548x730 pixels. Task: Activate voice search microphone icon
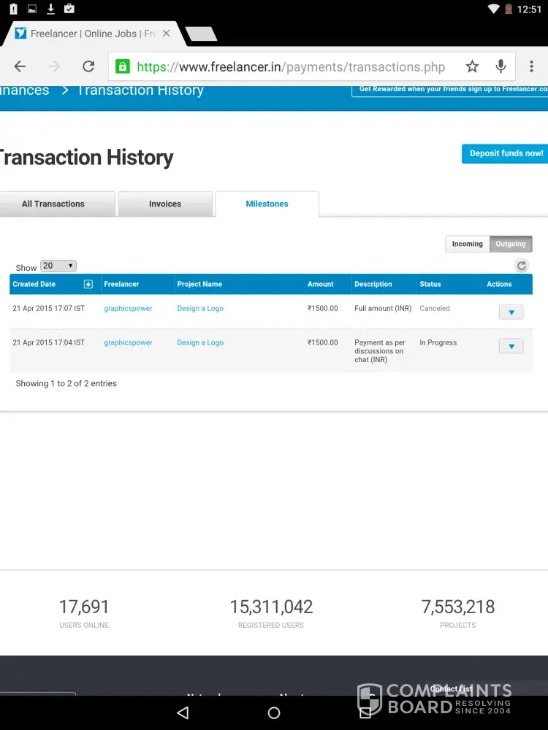pyautogui.click(x=501, y=66)
